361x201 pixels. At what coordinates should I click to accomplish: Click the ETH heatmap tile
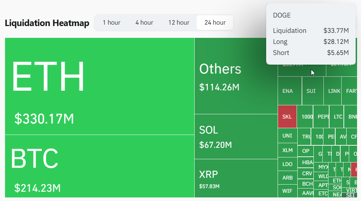tap(99, 86)
